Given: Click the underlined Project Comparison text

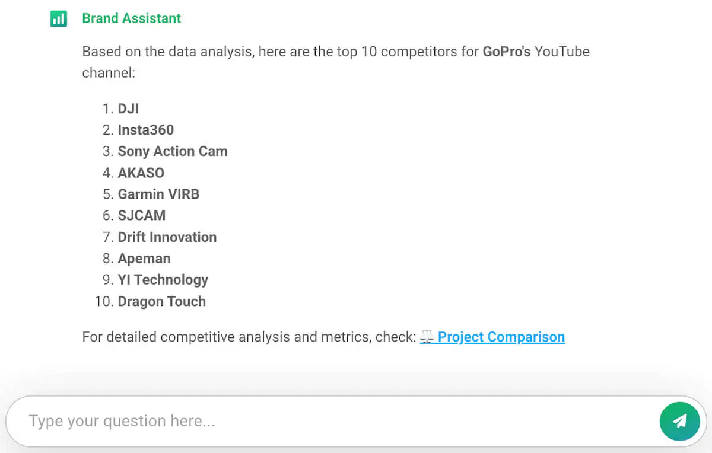Looking at the screenshot, I should point(501,336).
